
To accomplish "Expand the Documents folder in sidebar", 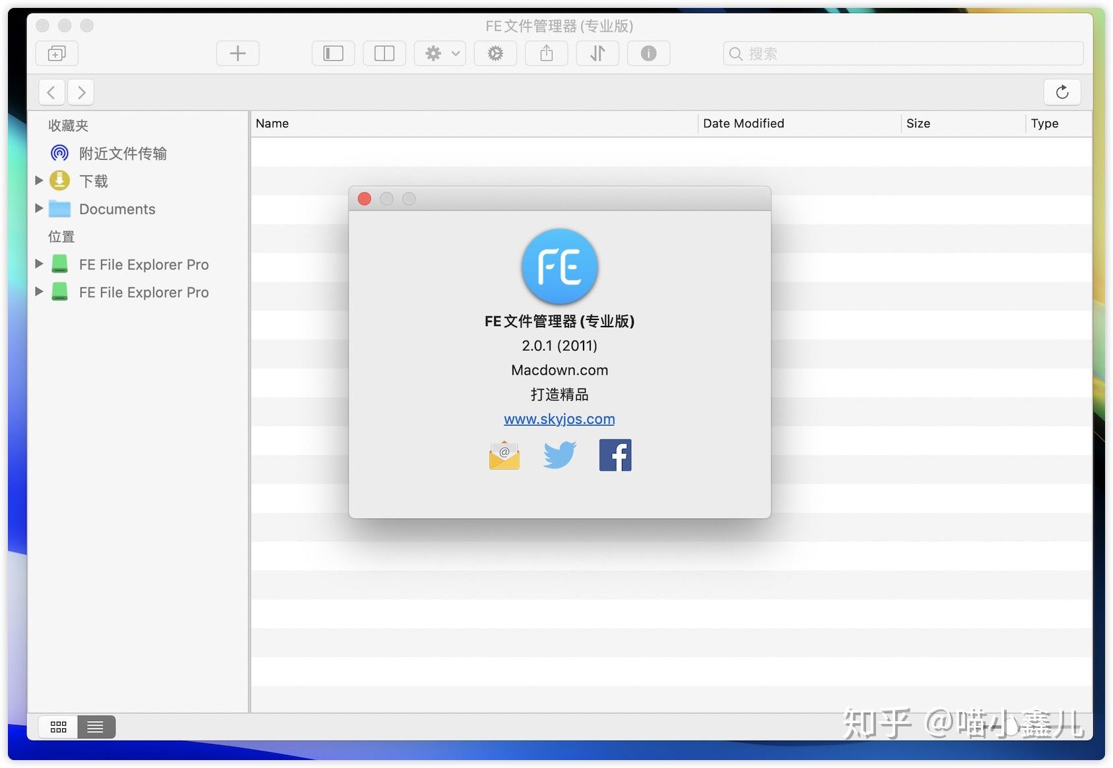I will click(x=39, y=208).
